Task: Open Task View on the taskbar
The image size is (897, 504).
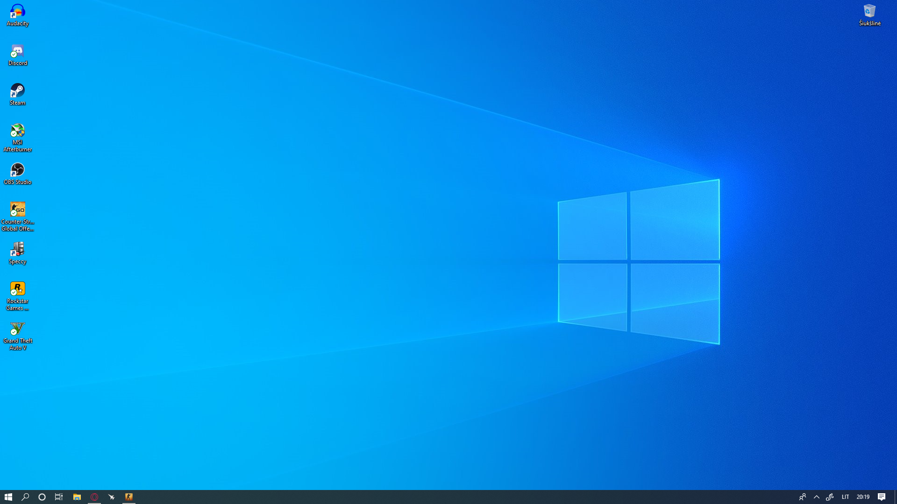Action: coord(59,497)
